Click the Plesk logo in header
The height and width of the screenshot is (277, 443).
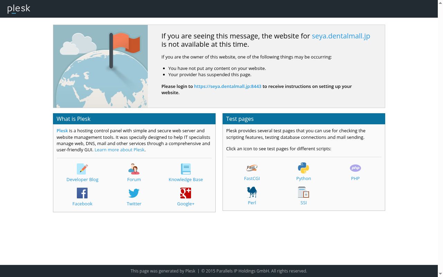[x=19, y=9]
